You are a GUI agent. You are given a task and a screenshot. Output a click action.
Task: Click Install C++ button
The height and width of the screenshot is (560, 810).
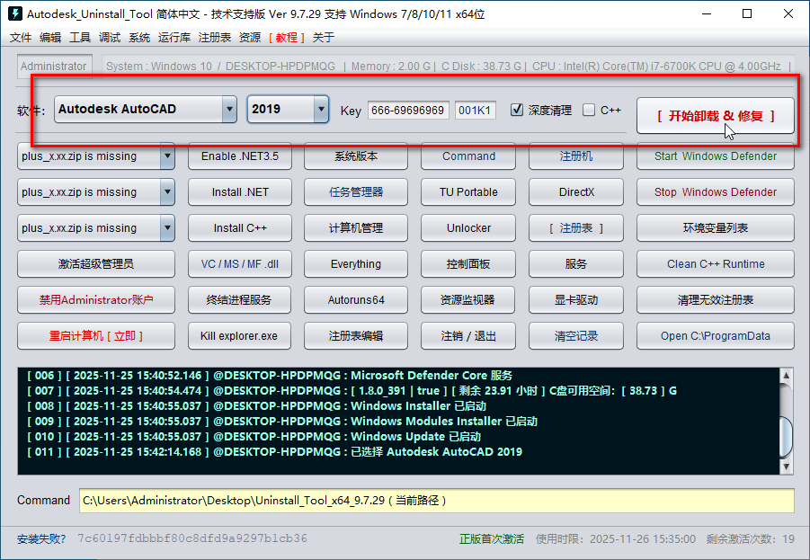(x=240, y=227)
